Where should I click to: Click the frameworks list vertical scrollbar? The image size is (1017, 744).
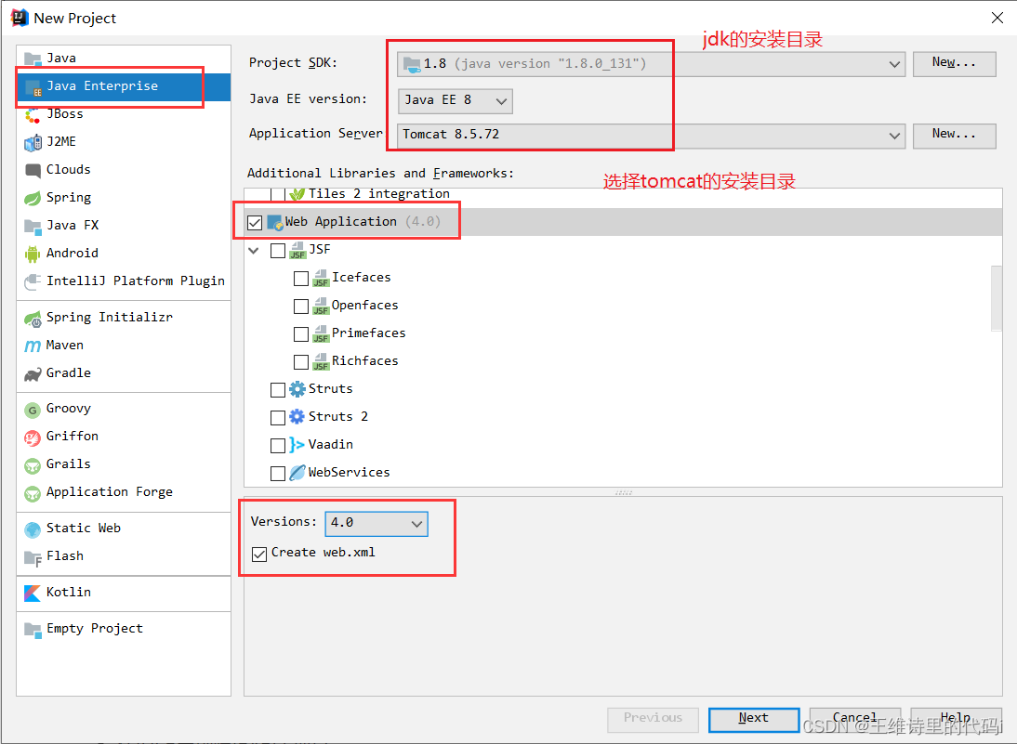pyautogui.click(x=997, y=298)
